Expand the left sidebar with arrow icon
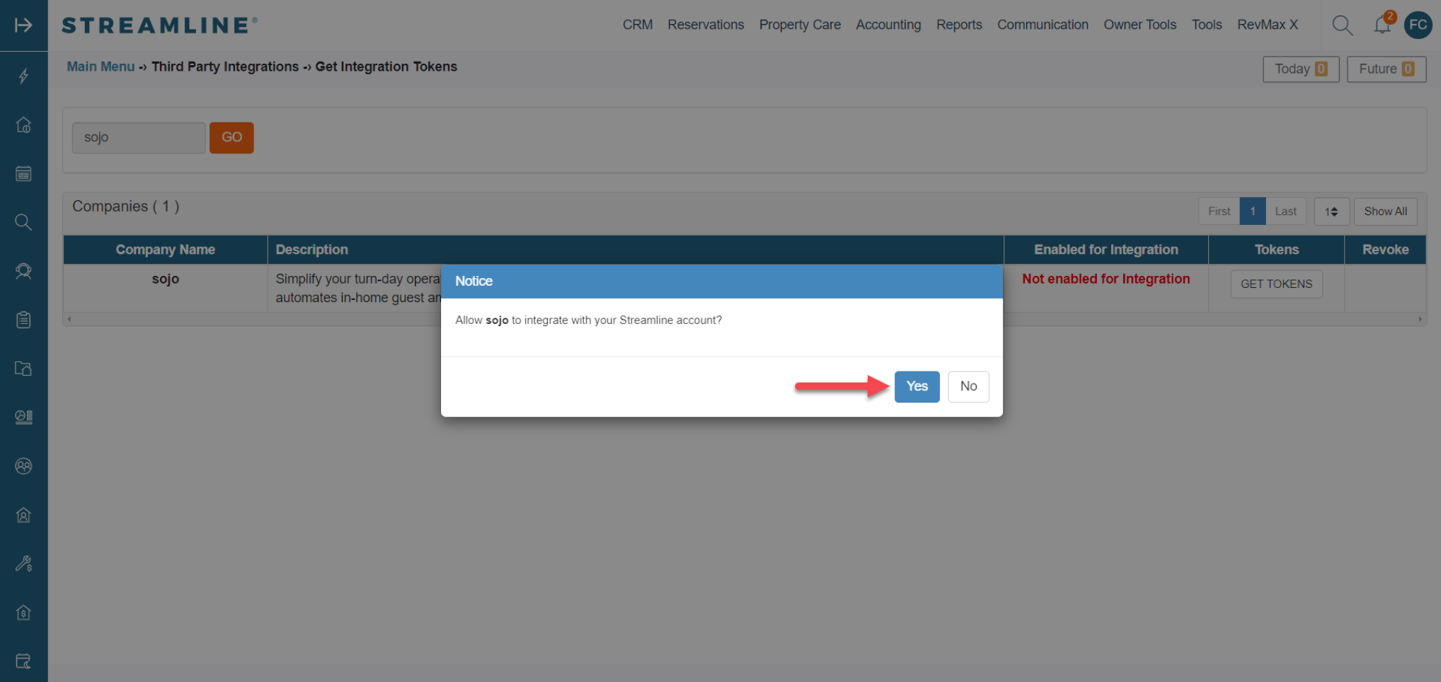The height and width of the screenshot is (682, 1441). [x=23, y=25]
